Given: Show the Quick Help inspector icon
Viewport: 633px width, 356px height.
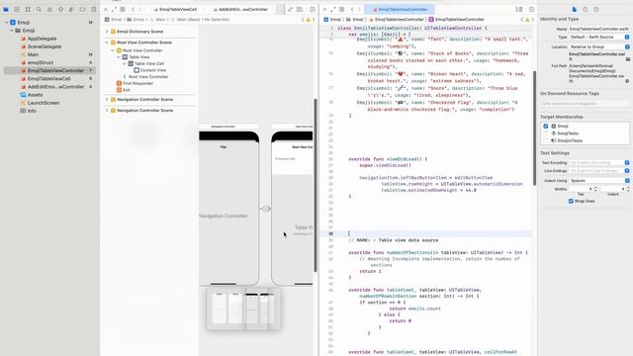Looking at the screenshot, I should coord(596,9).
